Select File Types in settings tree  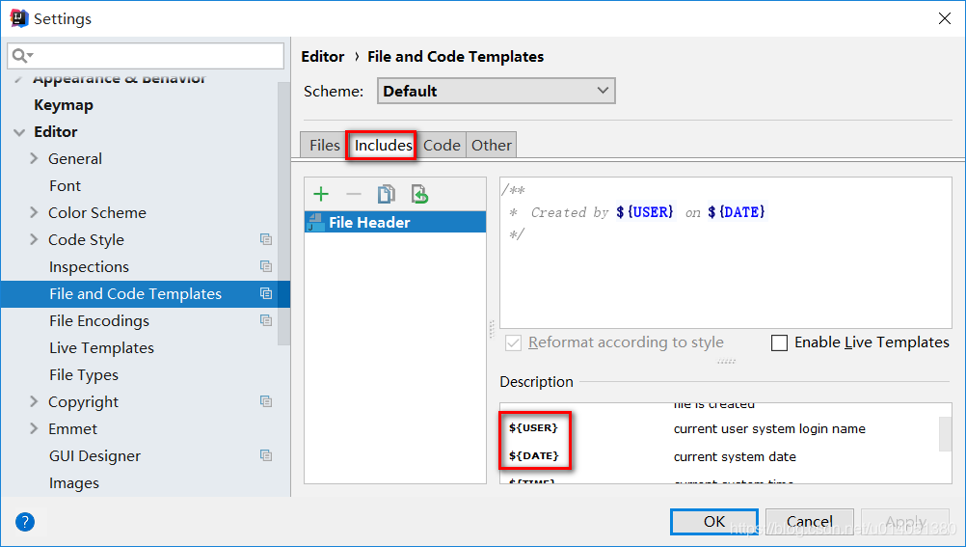(84, 375)
